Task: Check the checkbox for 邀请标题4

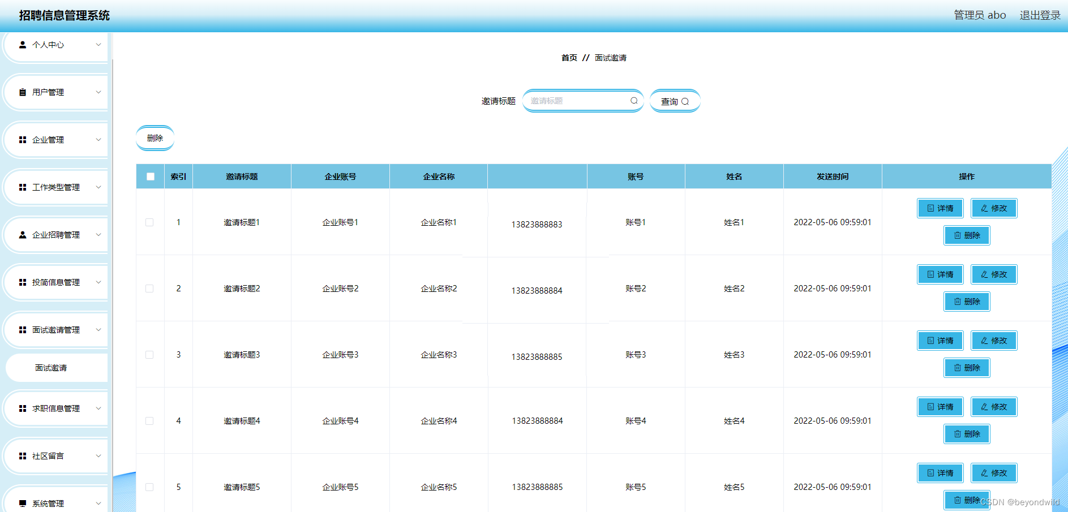Action: point(149,421)
